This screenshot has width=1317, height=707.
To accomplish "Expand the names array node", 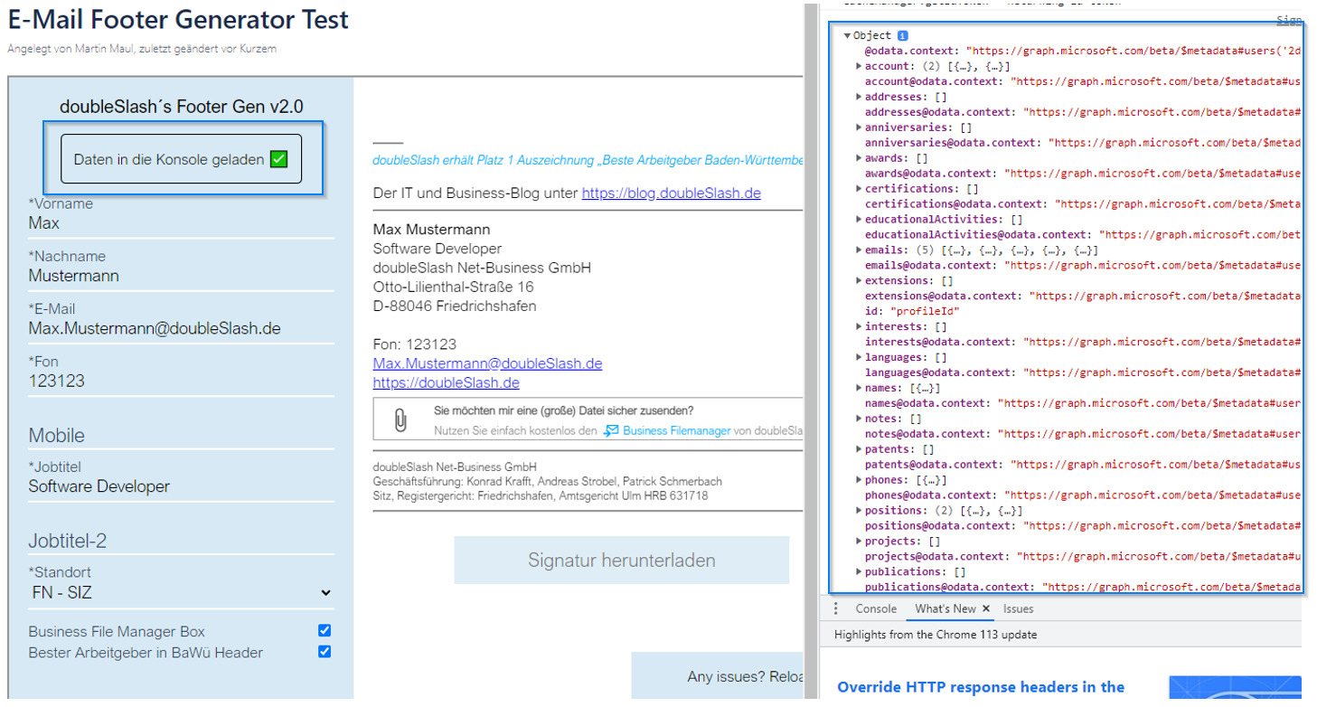I will pos(859,388).
